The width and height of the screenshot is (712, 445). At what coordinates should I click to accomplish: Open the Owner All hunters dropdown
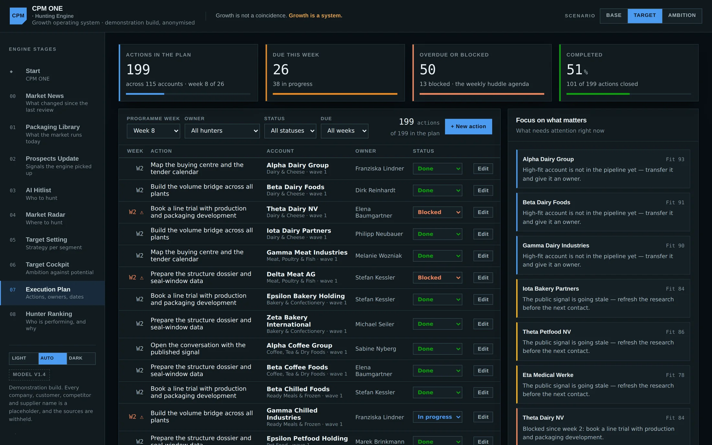(x=222, y=131)
